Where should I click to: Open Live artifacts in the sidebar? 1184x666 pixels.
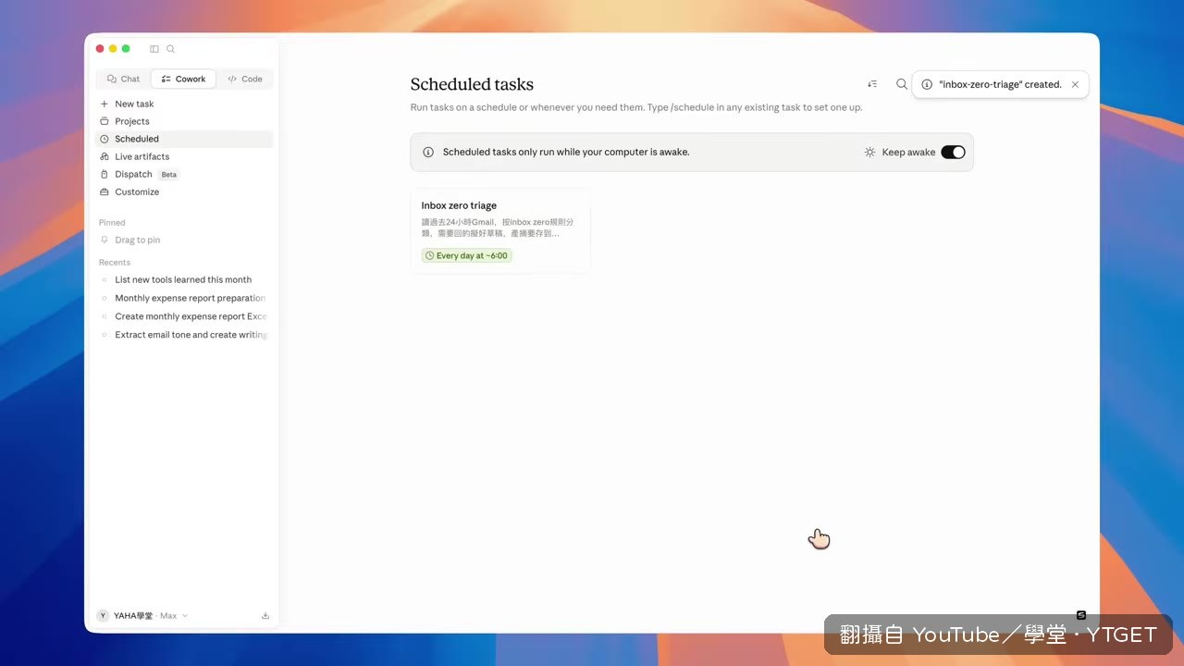pyautogui.click(x=184, y=156)
